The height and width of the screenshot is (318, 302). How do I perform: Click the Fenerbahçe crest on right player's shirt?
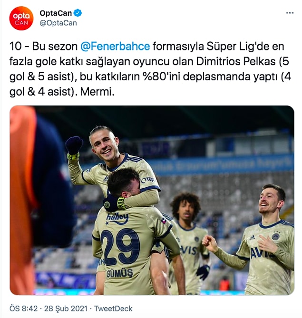pyautogui.click(x=276, y=236)
